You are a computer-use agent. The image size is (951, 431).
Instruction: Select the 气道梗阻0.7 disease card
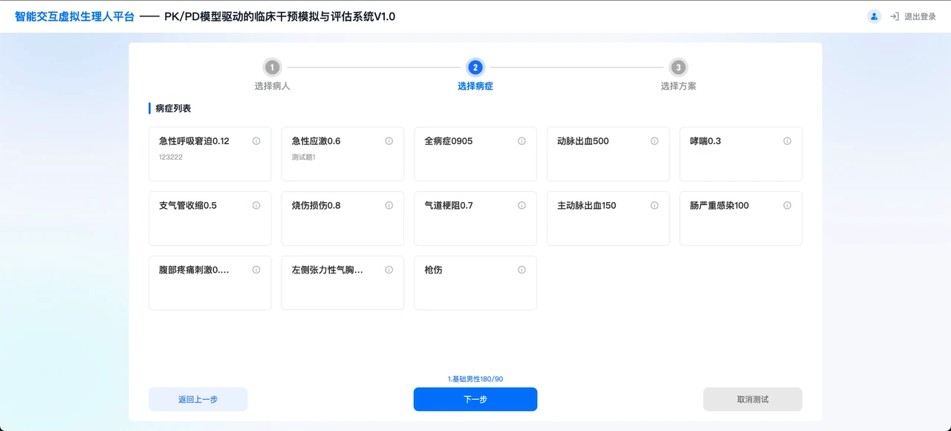475,218
